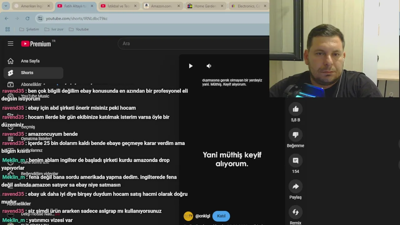This screenshot has height=225, width=400.
Task: Play the paused Shorts video
Action: click(191, 66)
